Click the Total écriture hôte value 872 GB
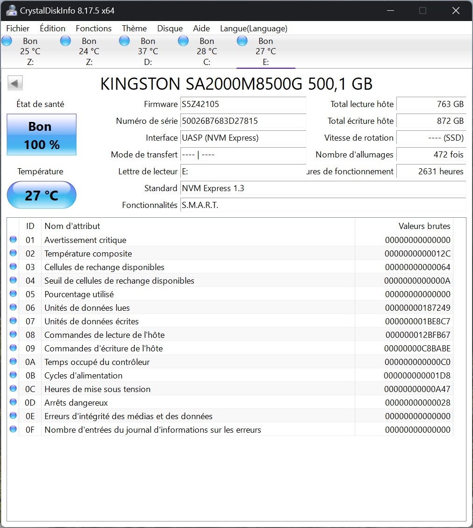 pyautogui.click(x=431, y=121)
